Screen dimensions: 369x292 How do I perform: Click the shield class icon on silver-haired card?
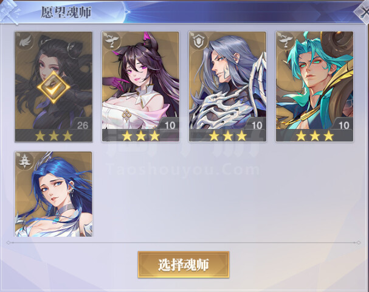pyautogui.click(x=199, y=41)
